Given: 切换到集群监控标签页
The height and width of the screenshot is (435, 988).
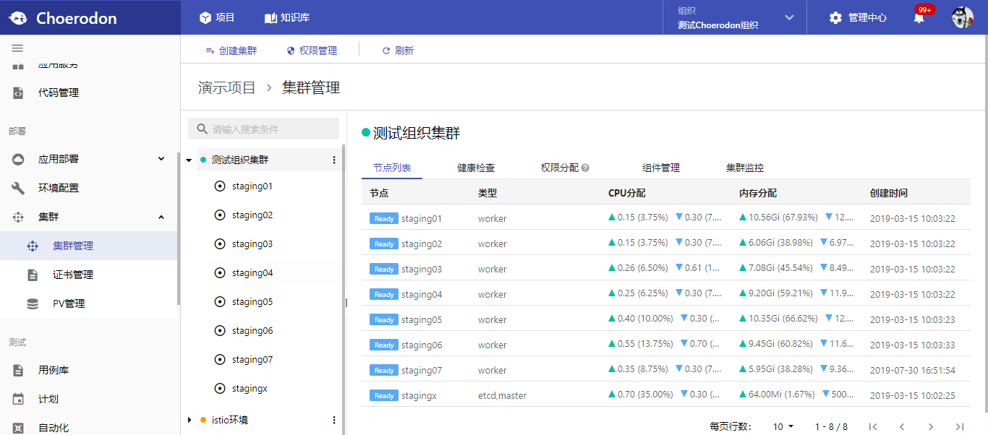Looking at the screenshot, I should (x=745, y=167).
